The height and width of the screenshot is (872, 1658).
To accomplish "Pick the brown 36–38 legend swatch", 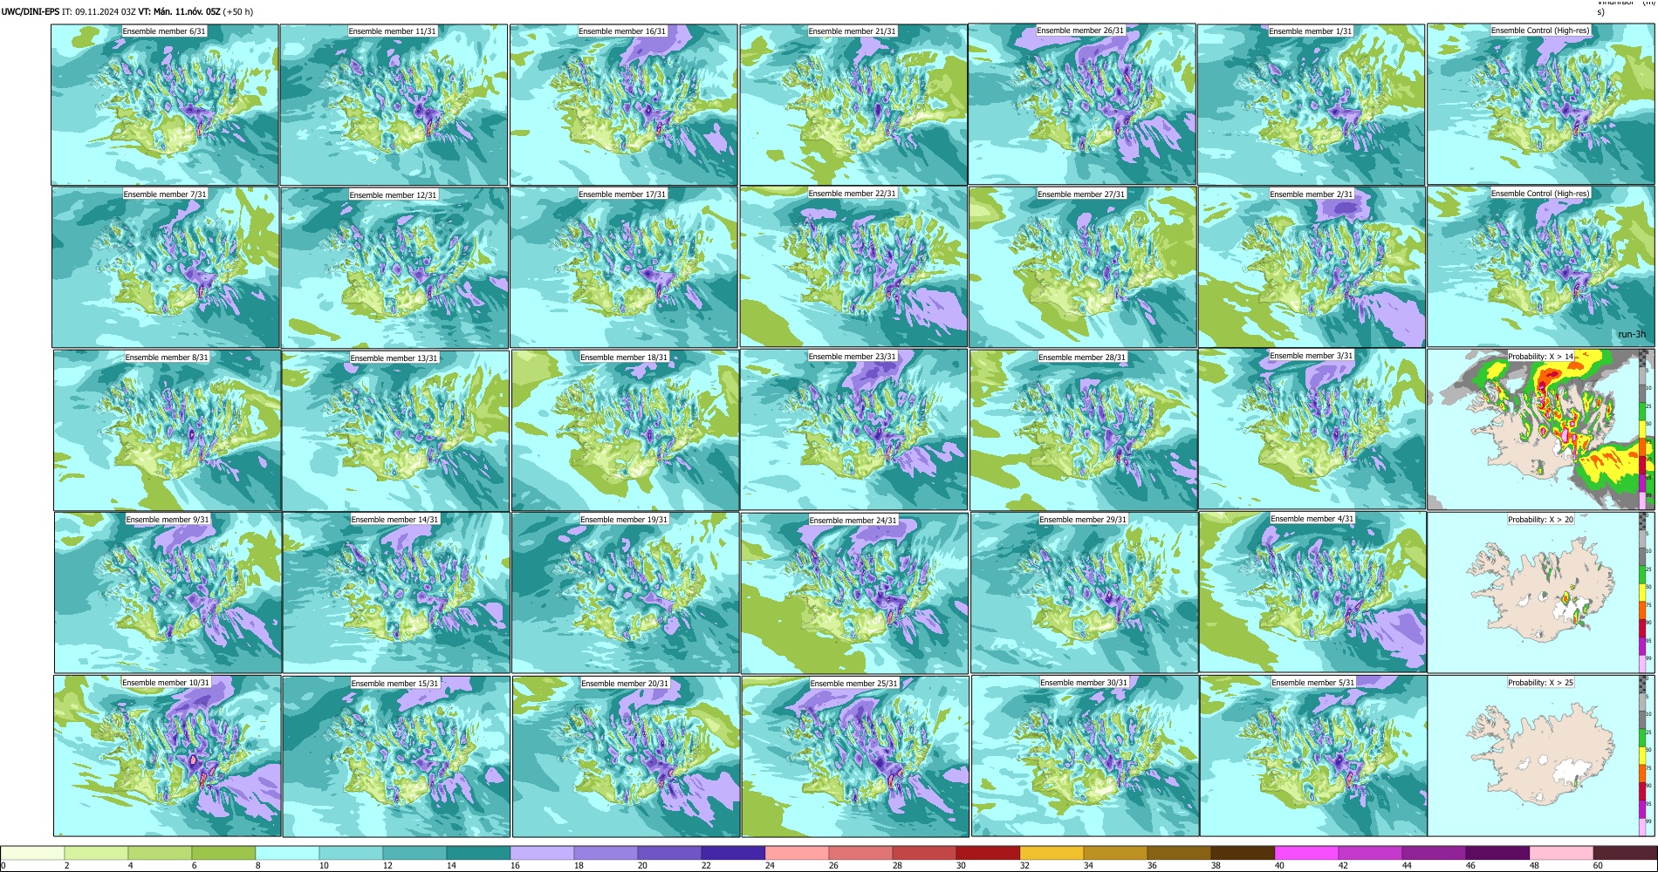I will point(1179,853).
